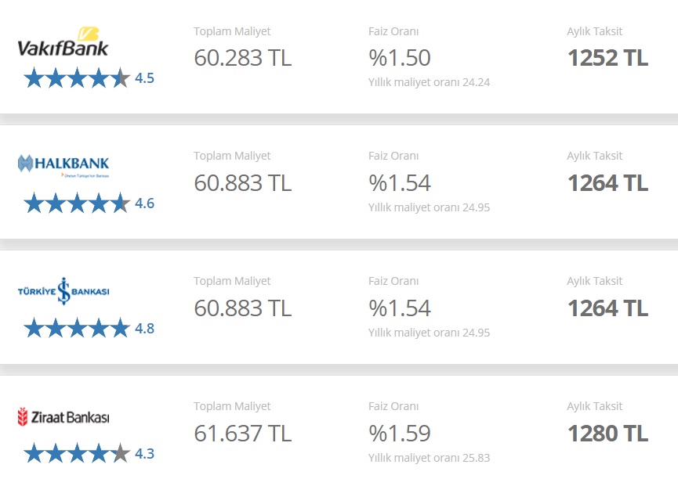Select VakıfBank total cost 60.283 TL
This screenshot has height=486, width=678.
pos(242,58)
